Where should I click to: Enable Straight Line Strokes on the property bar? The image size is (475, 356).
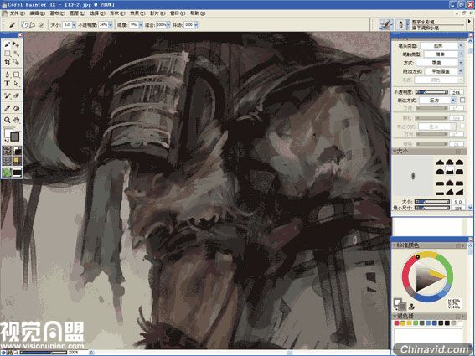tap(32, 25)
